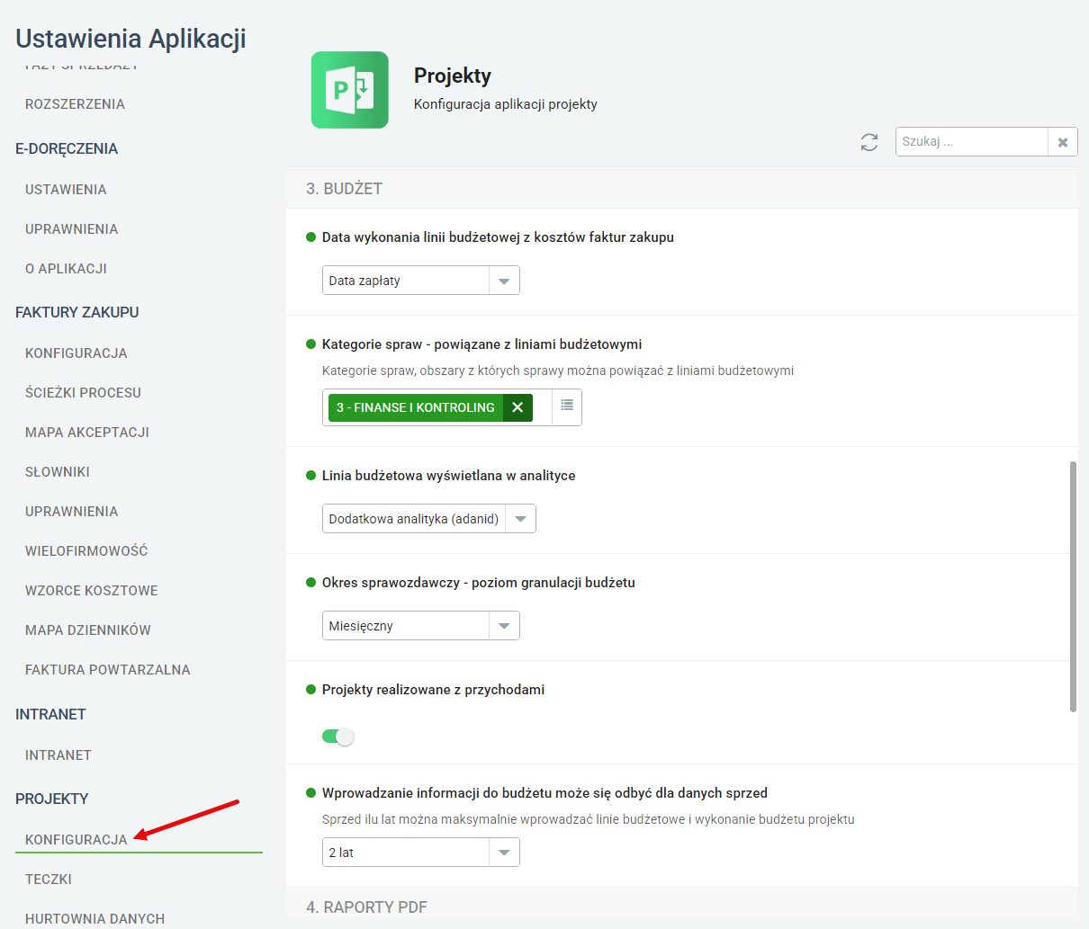Open the Dodatkowa analityka (adanid) dropdown
This screenshot has height=929, width=1089.
point(429,519)
